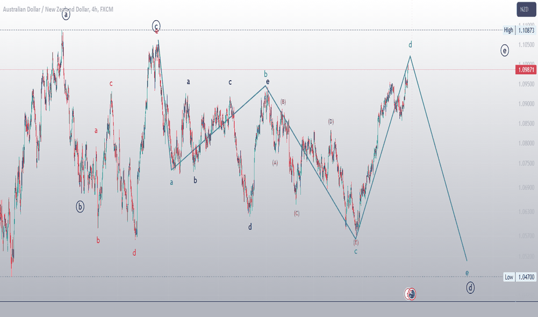Click the NZD currency button
Image resolution: width=538 pixels, height=317 pixels.
coord(526,9)
